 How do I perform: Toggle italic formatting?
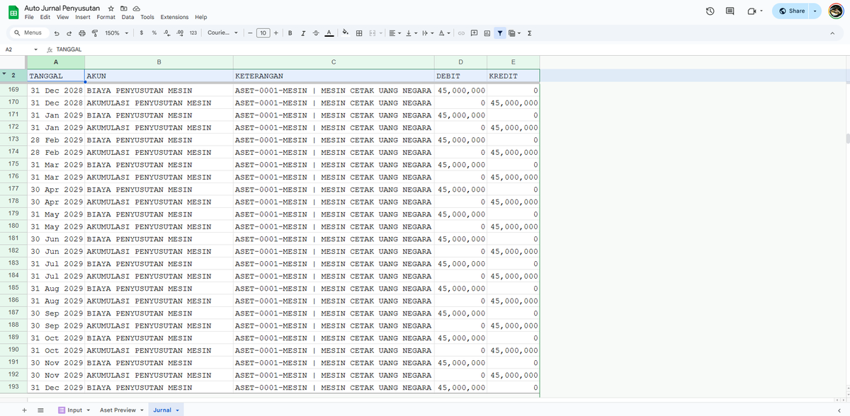(303, 33)
